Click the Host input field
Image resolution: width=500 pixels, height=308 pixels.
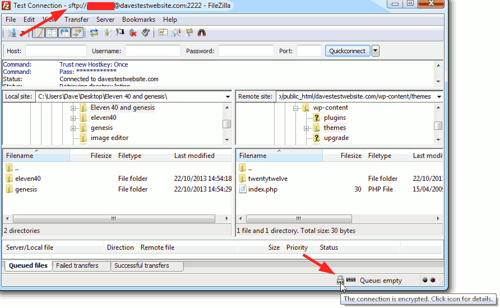tap(56, 50)
